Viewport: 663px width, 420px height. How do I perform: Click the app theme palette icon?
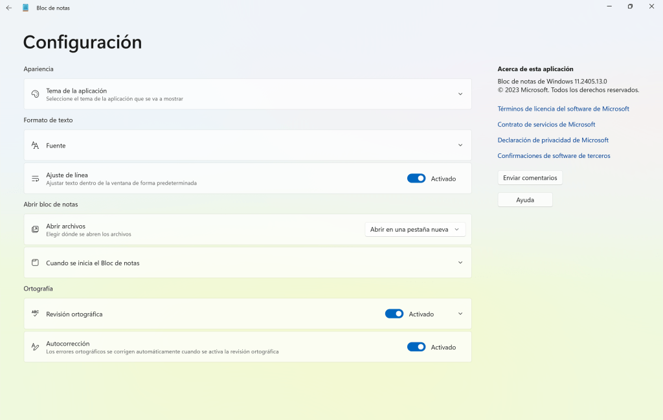pyautogui.click(x=36, y=94)
